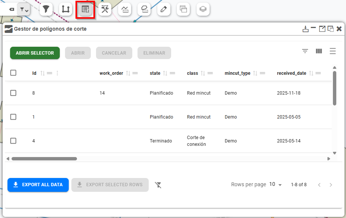Select the crossed tools icon in toolbar

(105, 9)
